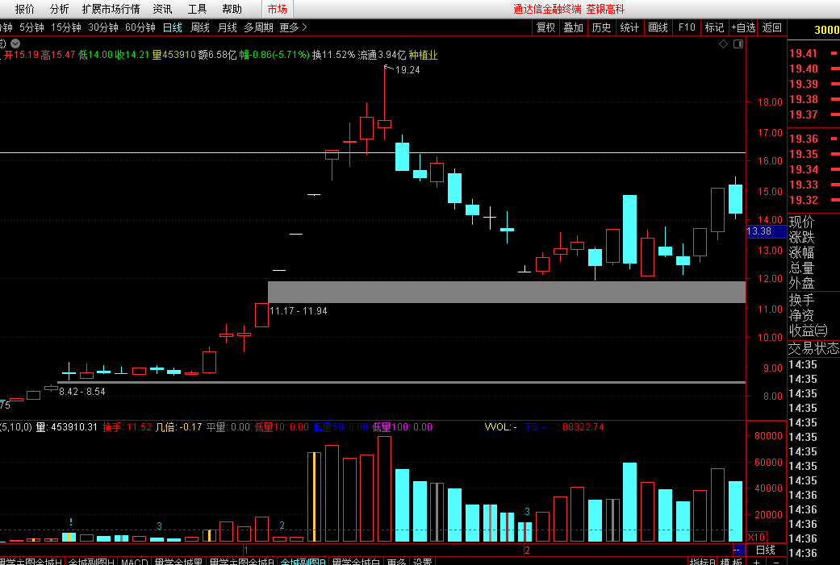Click the timeline marker labeled 1

246,550
